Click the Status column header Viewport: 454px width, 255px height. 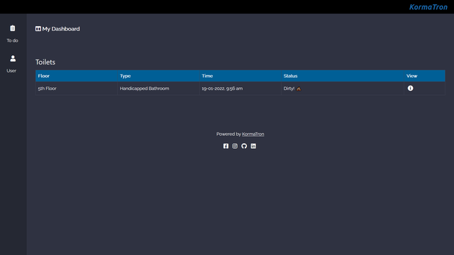343,76
